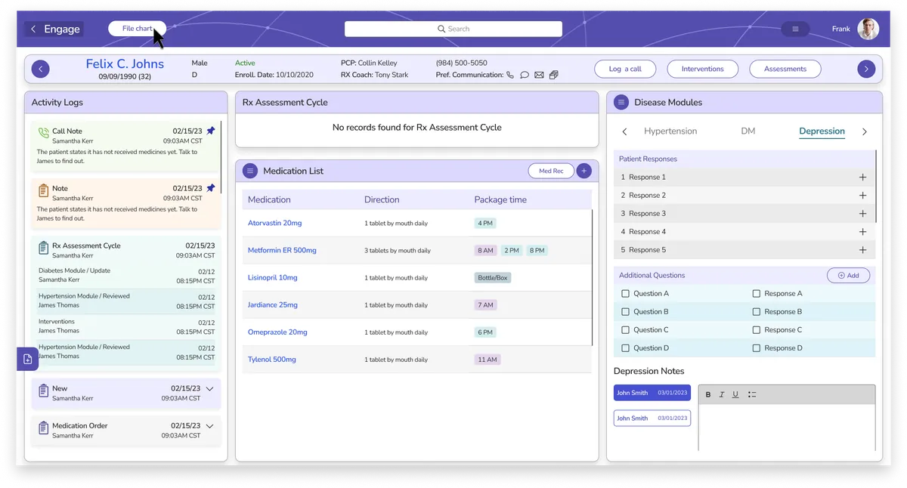Click the Patient Responses scrollbar
The width and height of the screenshot is (907, 488).
pos(876,185)
